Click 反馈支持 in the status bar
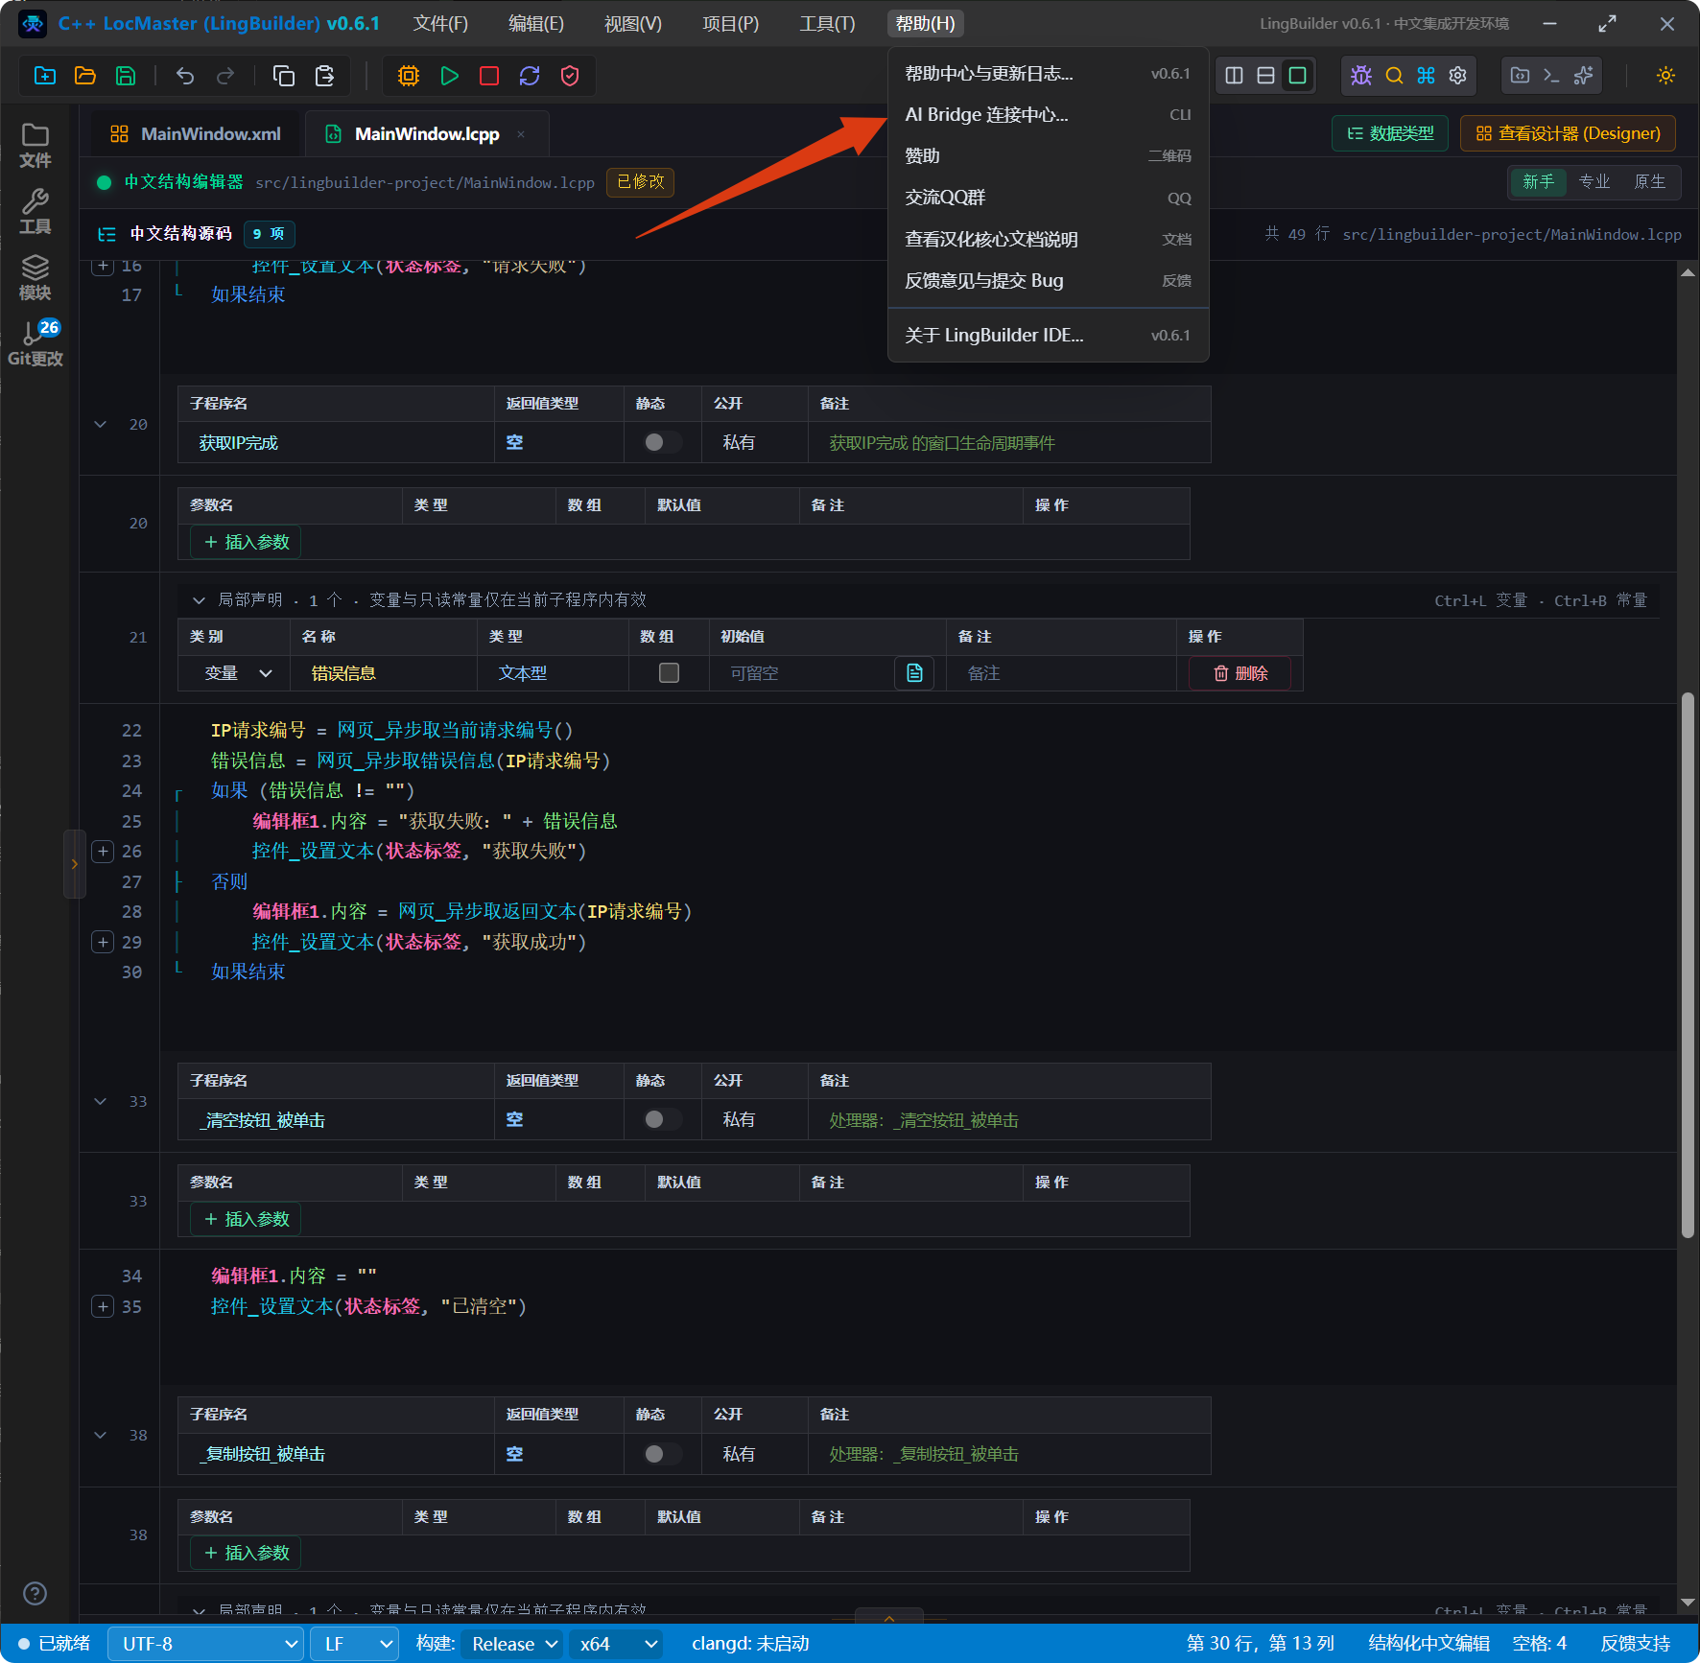This screenshot has width=1700, height=1663. [1635, 1644]
